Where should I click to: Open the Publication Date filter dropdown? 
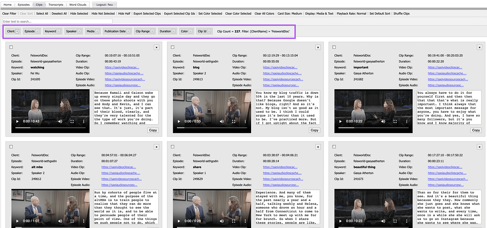(128, 31)
